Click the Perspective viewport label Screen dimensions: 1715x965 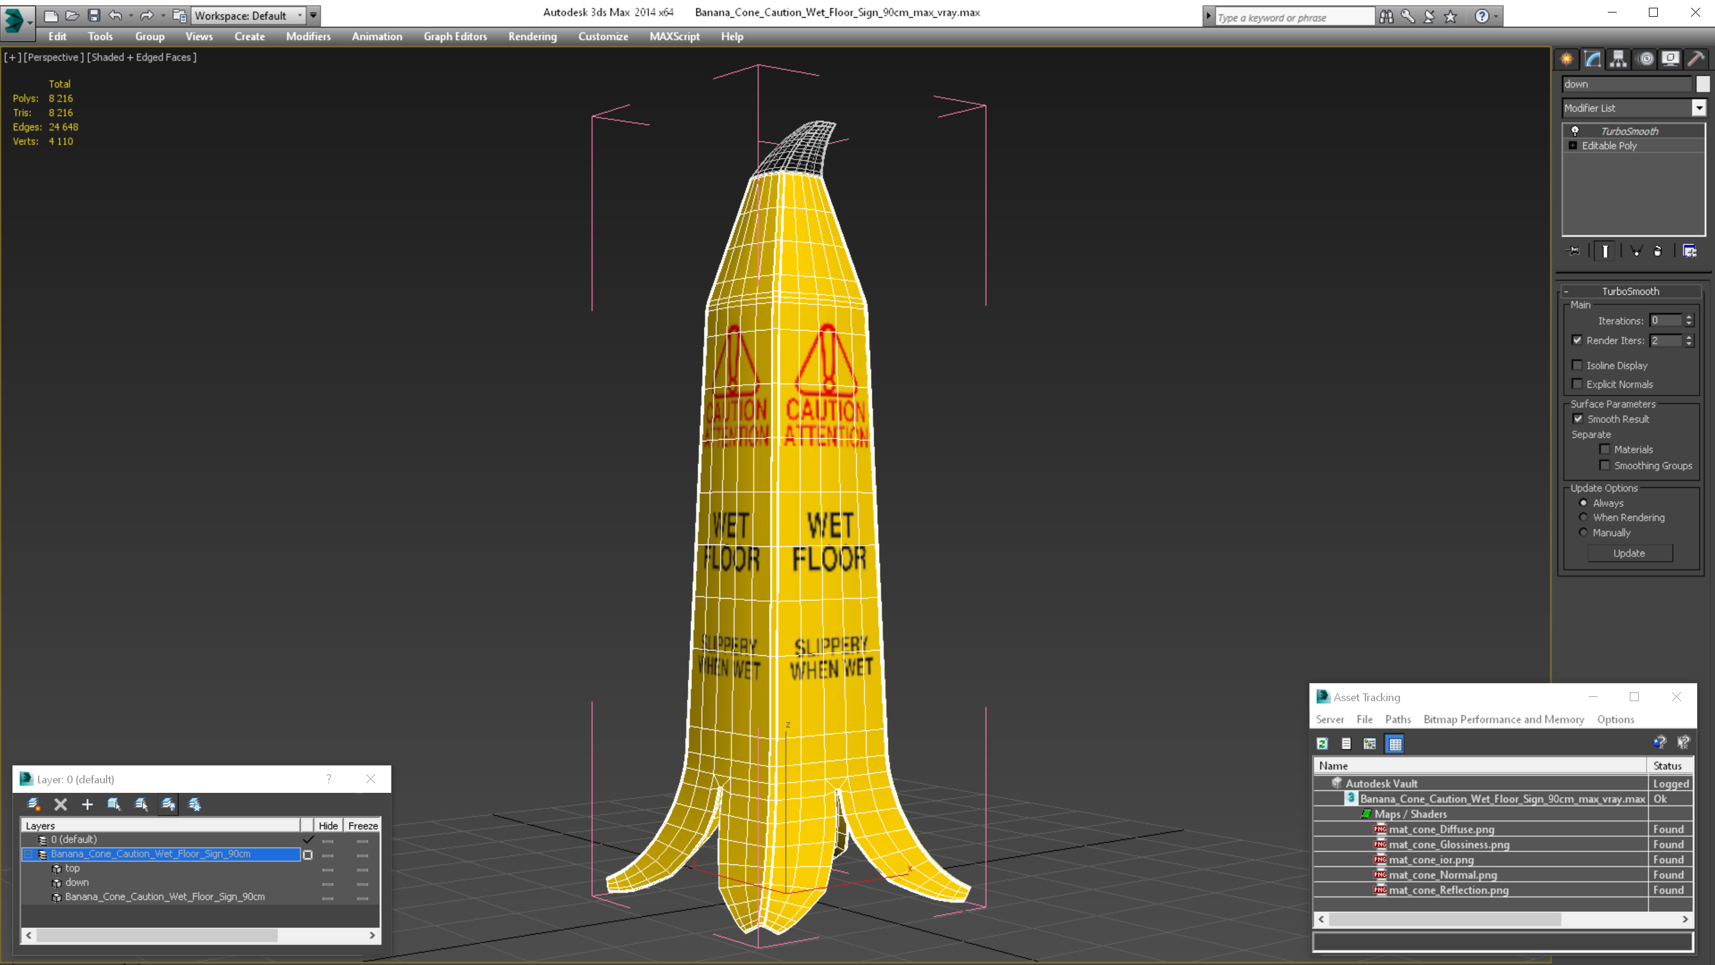click(x=54, y=57)
